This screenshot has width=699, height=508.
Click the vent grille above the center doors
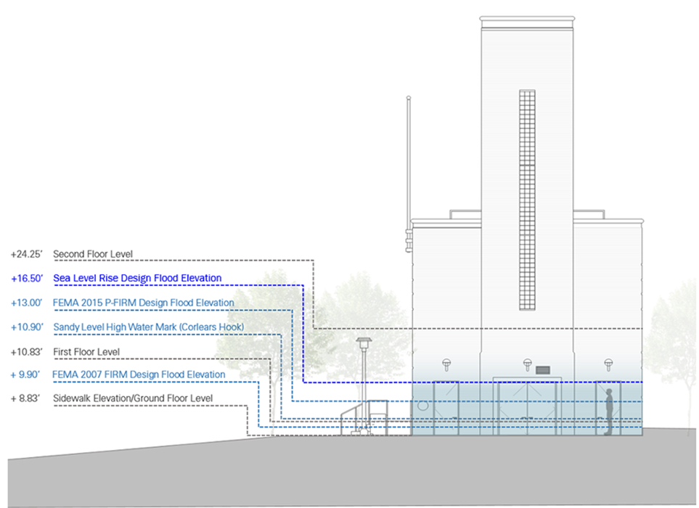point(544,370)
